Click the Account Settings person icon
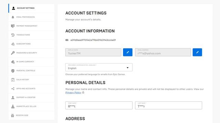Screen dimensions: 220x123 click(13, 8)
